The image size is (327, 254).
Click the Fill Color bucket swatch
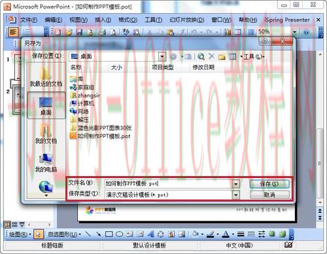(x=195, y=234)
